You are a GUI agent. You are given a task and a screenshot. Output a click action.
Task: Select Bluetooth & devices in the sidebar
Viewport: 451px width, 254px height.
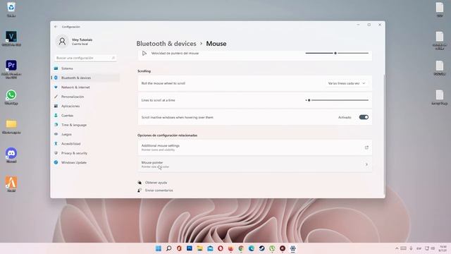[x=86, y=78]
